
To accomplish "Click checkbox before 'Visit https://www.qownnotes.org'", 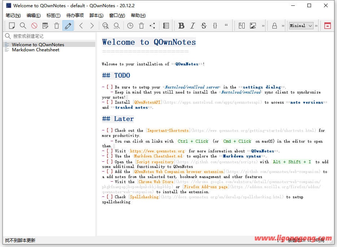I will 110,151.
